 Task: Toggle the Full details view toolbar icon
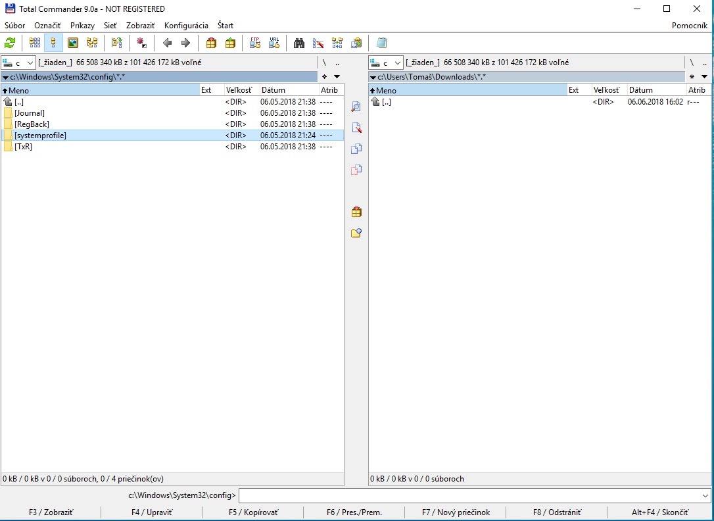pyautogui.click(x=53, y=43)
